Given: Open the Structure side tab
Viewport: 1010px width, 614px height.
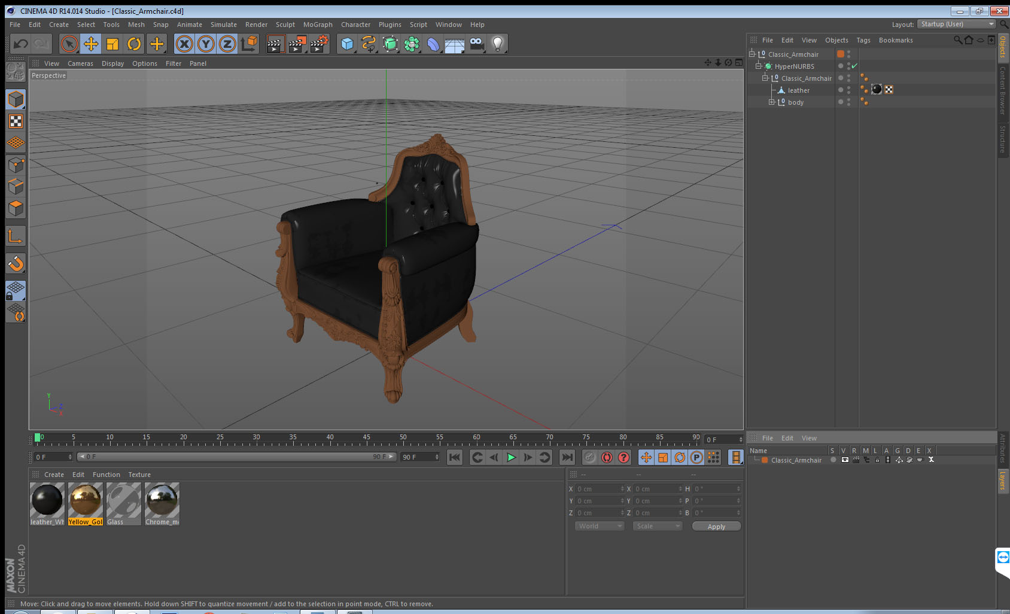Looking at the screenshot, I should [x=1003, y=139].
